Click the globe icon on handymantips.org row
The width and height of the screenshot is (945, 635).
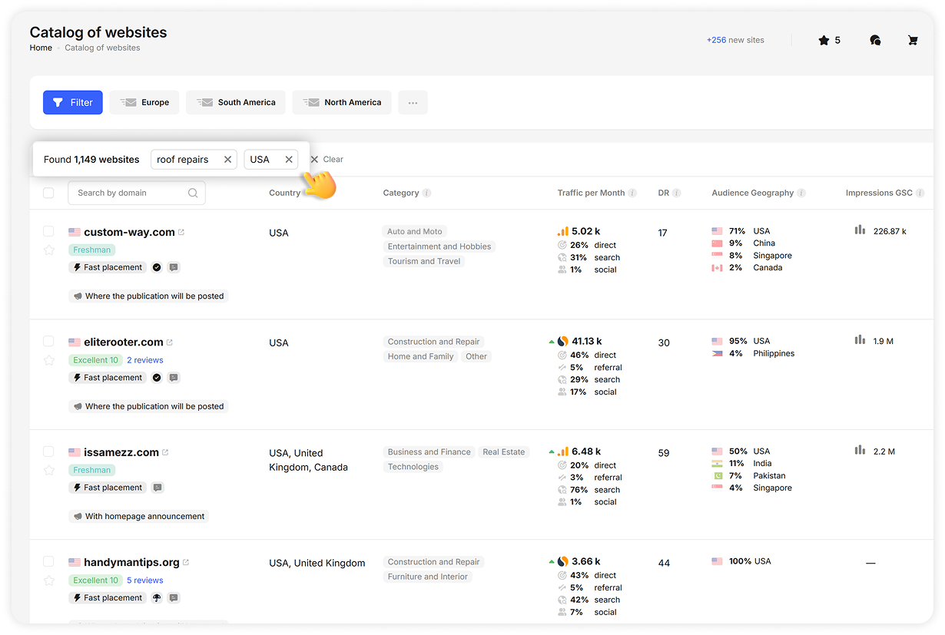(x=157, y=597)
